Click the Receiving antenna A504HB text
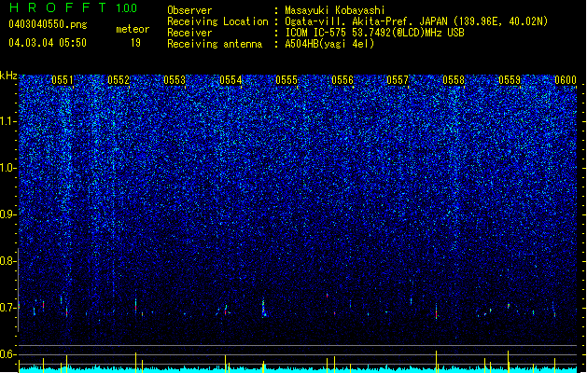 click(329, 44)
